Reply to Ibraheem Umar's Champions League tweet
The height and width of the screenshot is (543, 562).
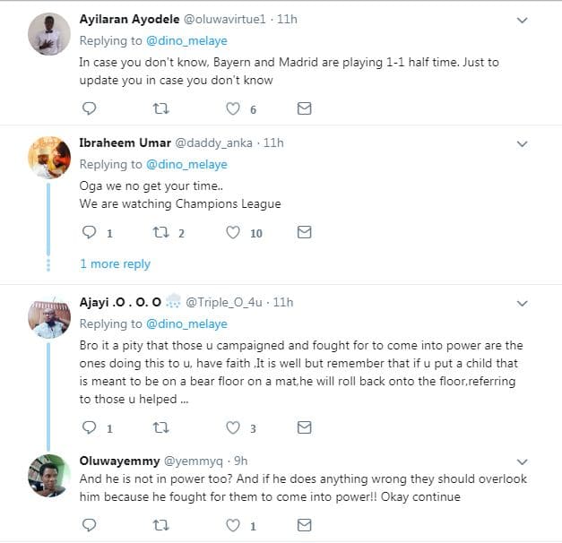(89, 232)
